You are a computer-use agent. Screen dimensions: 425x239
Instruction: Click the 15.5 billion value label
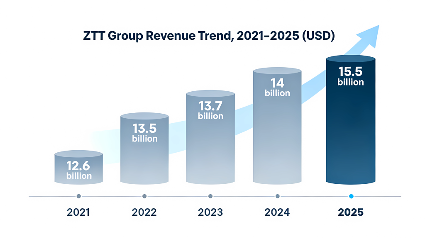pyautogui.click(x=351, y=76)
